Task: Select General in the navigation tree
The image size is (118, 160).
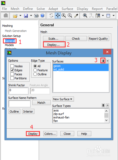Action: (10, 41)
